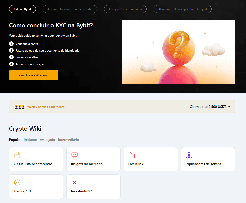Click Claim up to 2,500 USDT link
This screenshot has width=246, height=203.
(208, 107)
